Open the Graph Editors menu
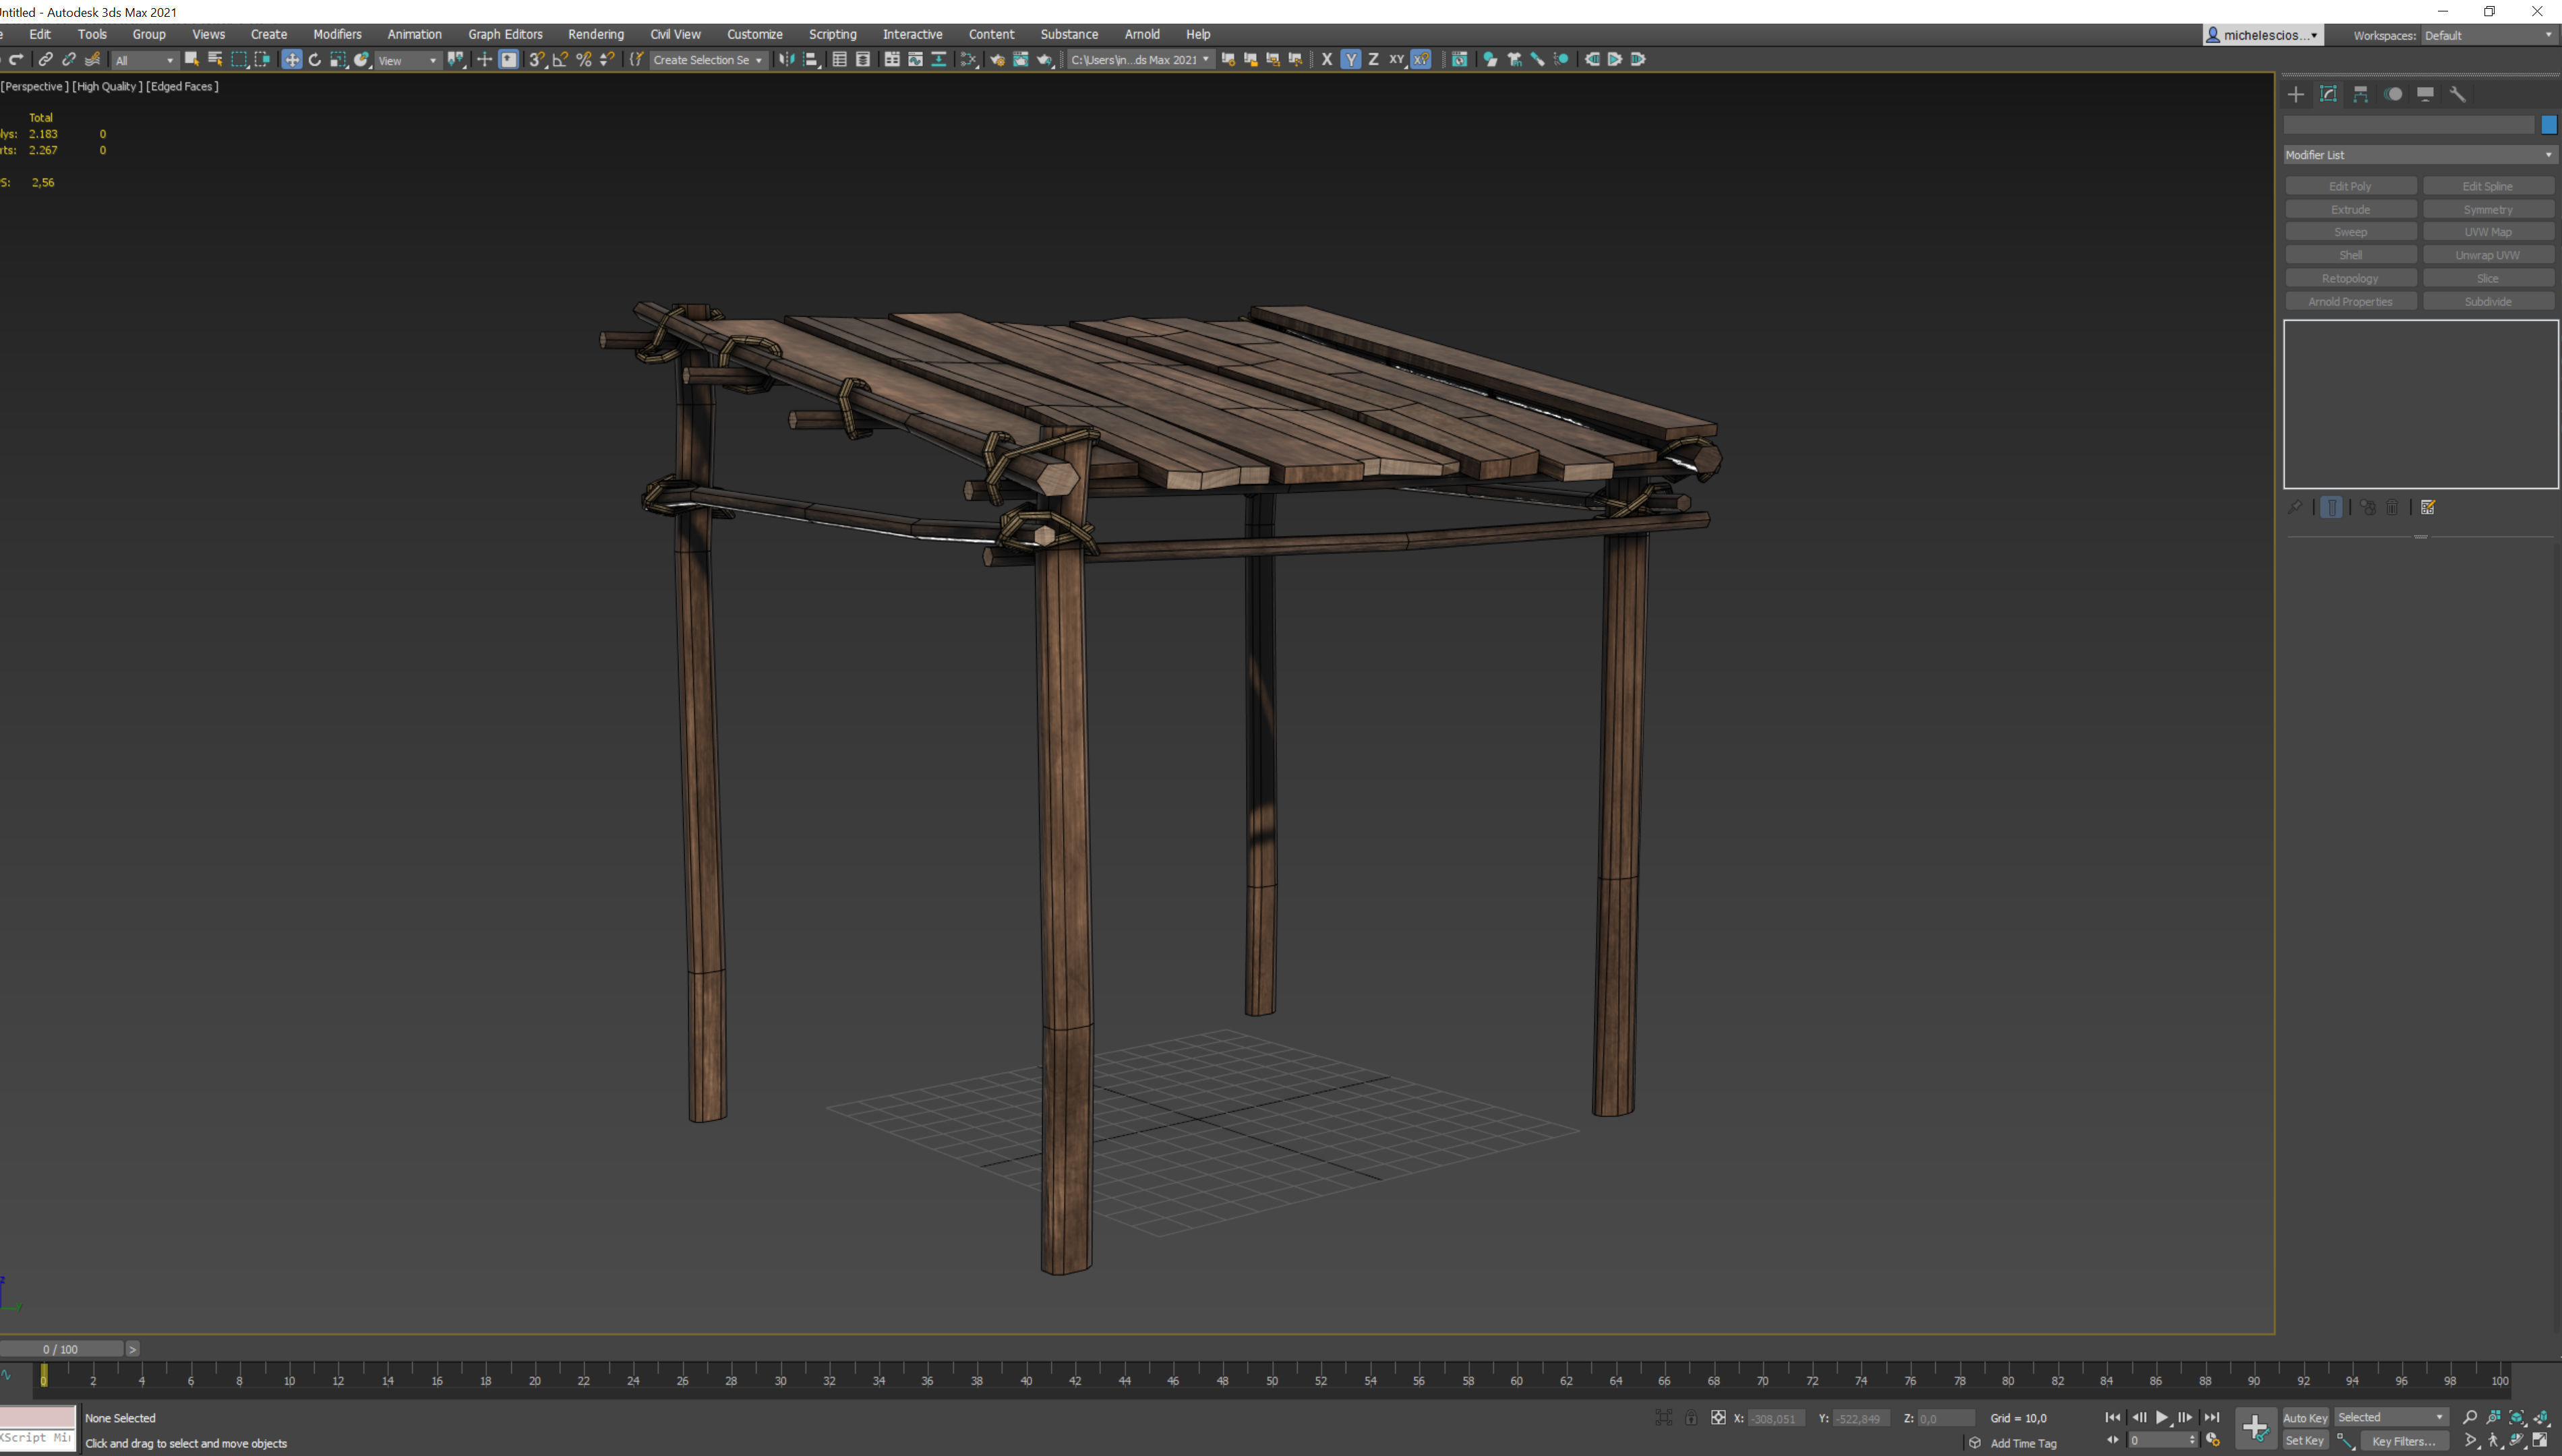 tap(505, 34)
